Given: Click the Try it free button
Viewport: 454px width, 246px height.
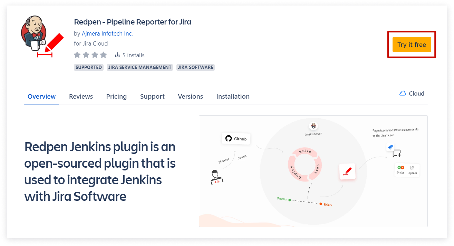Looking at the screenshot, I should [x=412, y=45].
